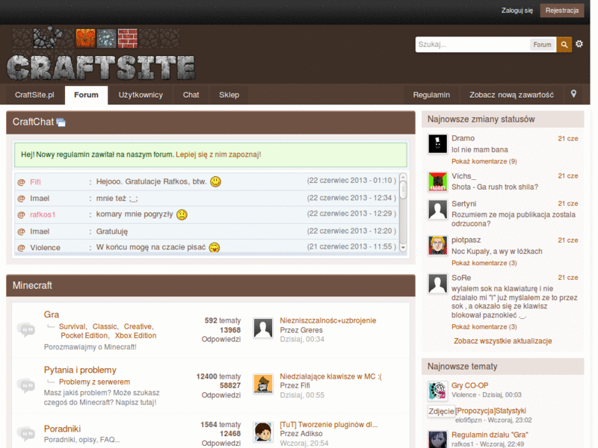This screenshot has width=598, height=448.
Task: Show piotpasz's status comments link
Action: [484, 263]
